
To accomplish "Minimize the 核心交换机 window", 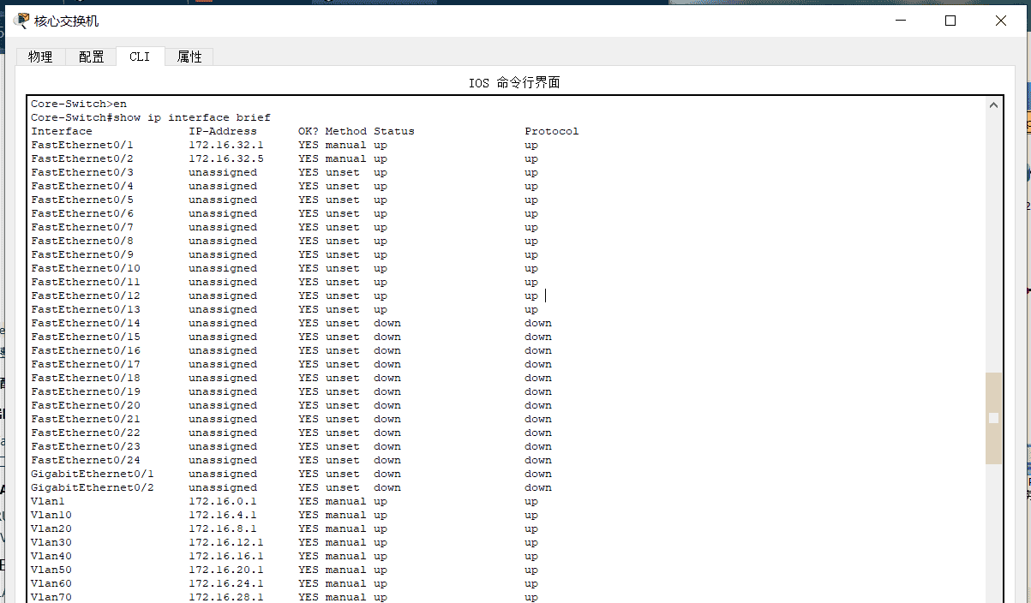I will pyautogui.click(x=899, y=21).
